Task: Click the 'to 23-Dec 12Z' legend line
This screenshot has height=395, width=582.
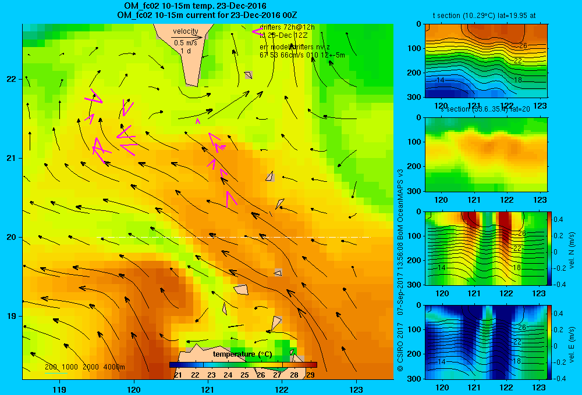Action: tap(283, 35)
